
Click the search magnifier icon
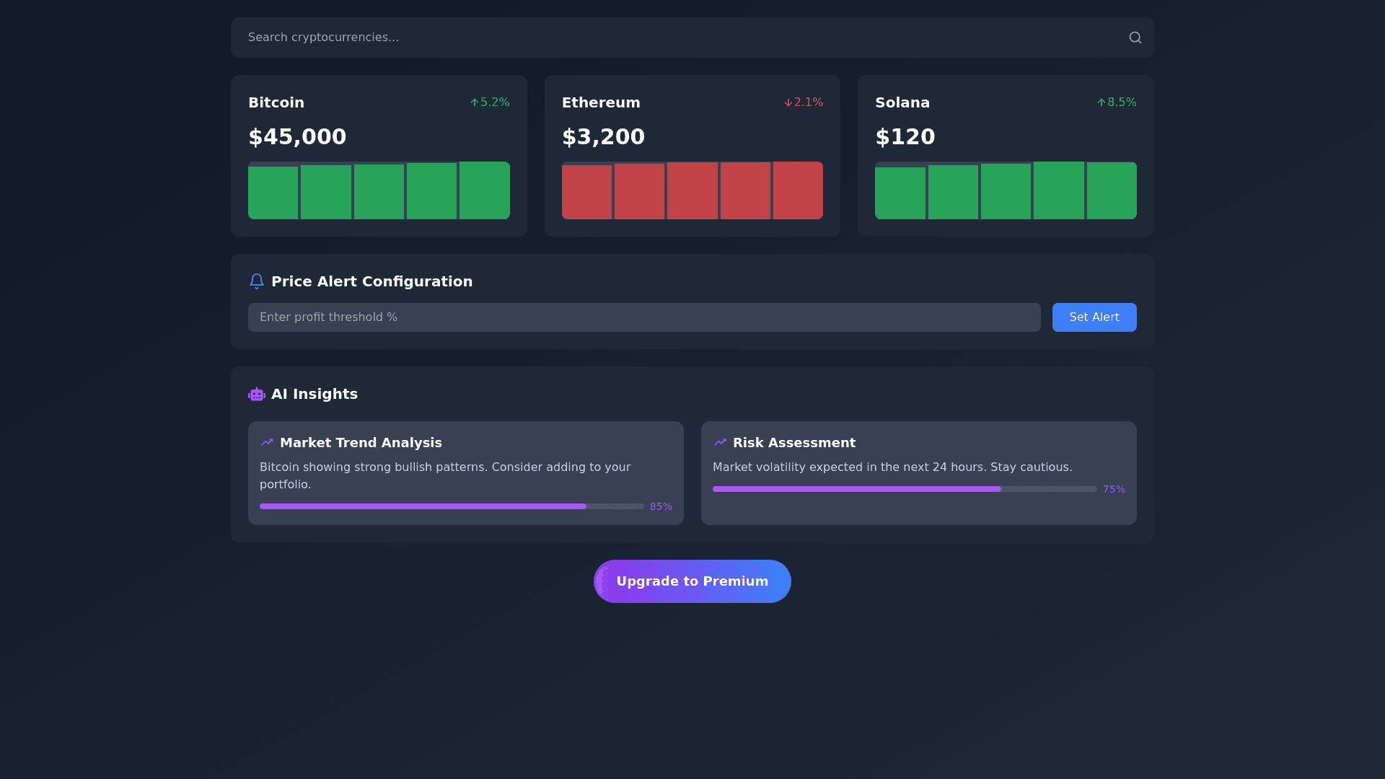[x=1135, y=38]
